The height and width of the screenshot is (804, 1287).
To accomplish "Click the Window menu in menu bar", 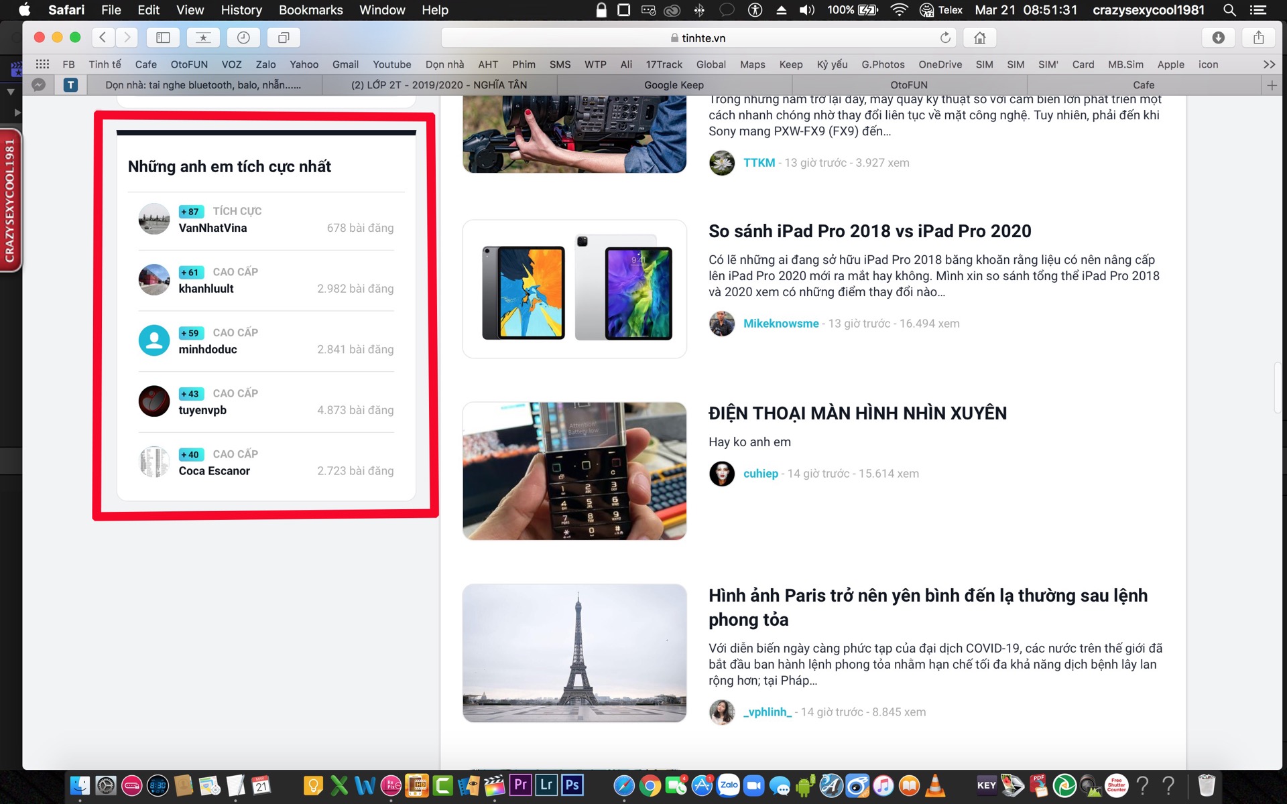I will [383, 11].
